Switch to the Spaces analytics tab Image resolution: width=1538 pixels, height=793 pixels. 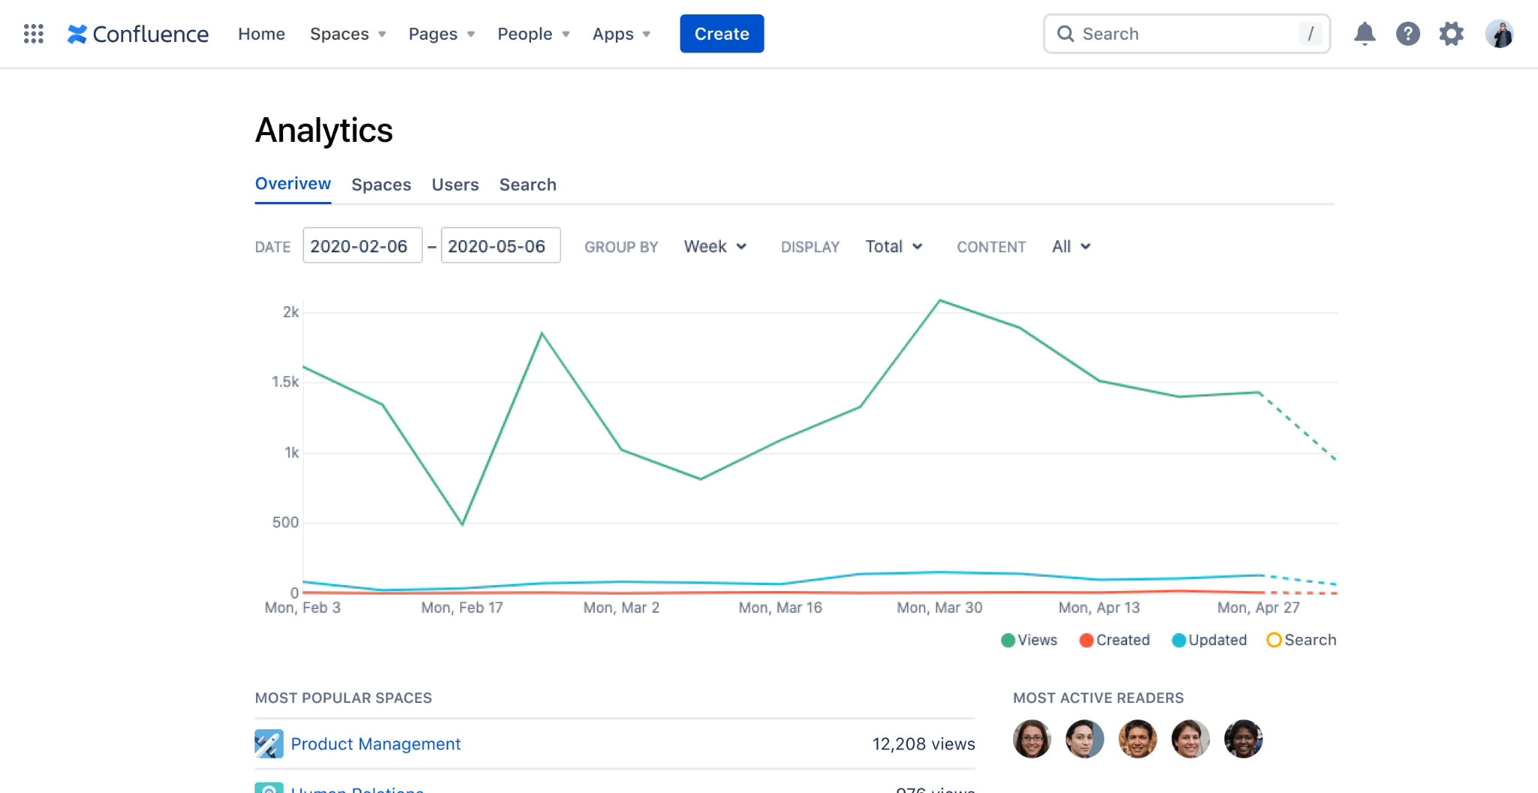point(381,185)
